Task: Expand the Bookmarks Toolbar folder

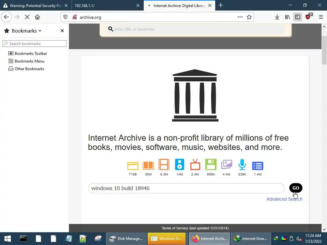Action: (x=27, y=54)
